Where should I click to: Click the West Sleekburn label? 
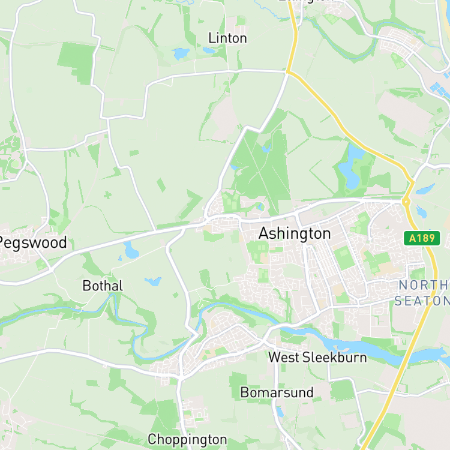[x=317, y=358]
